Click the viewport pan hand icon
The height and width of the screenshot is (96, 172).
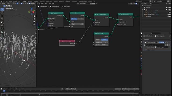(x=34, y=19)
